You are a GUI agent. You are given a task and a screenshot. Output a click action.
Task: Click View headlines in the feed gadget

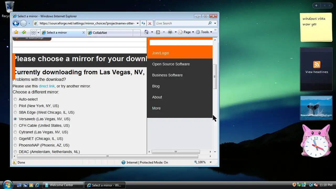pos(317,72)
